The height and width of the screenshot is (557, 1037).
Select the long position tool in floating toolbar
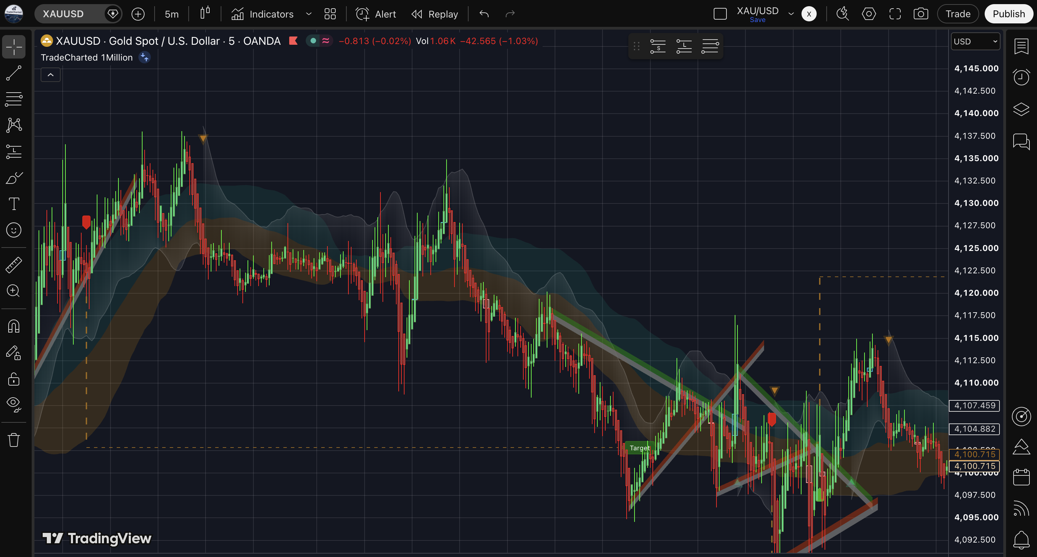point(684,47)
